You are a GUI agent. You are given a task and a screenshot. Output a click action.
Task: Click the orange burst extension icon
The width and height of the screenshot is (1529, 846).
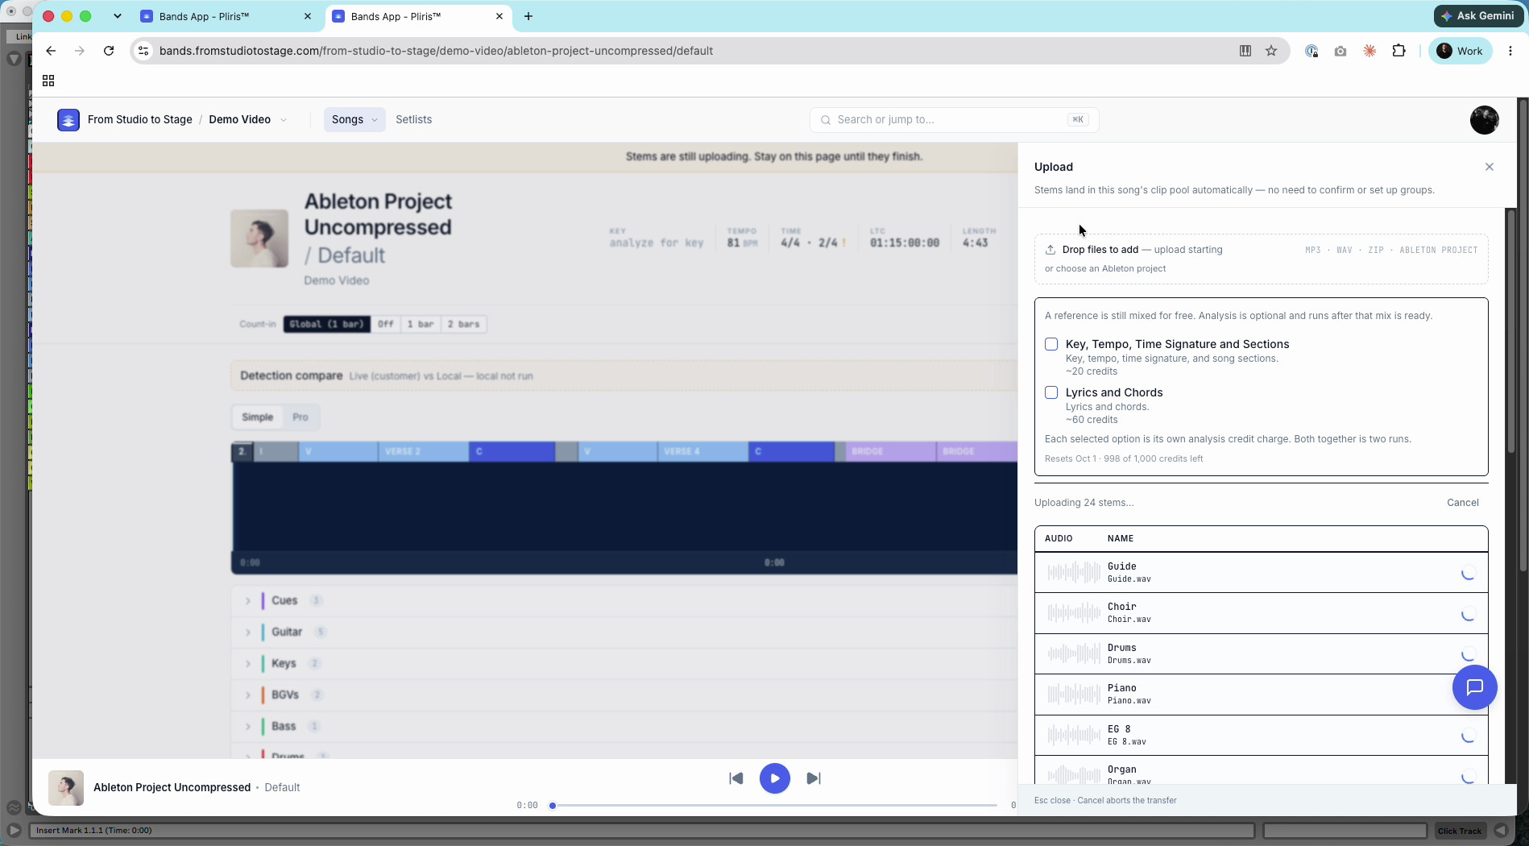coord(1369,51)
